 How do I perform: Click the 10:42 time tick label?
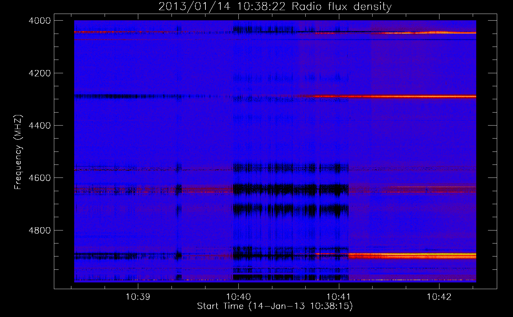click(439, 297)
